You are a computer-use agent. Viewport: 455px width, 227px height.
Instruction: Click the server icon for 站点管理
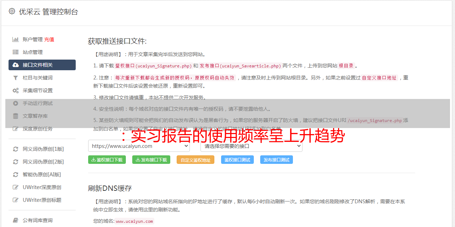[x=16, y=52]
